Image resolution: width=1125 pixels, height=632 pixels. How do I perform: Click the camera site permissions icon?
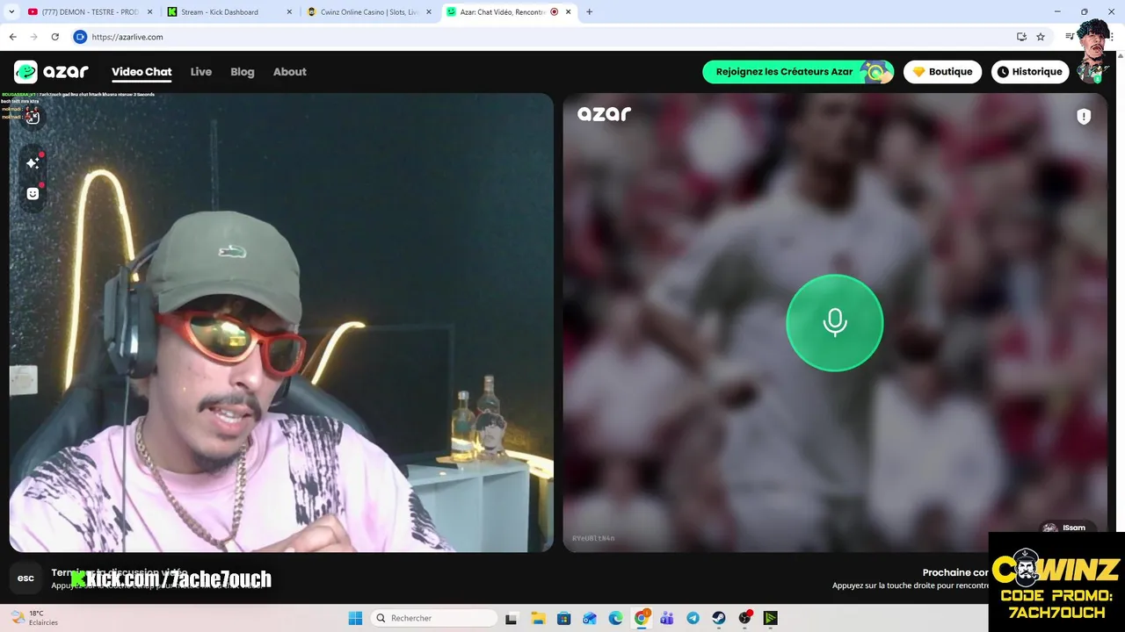80,37
